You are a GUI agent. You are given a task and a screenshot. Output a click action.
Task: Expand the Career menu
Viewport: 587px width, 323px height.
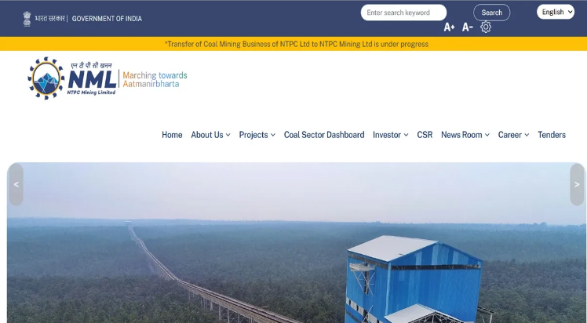[513, 135]
